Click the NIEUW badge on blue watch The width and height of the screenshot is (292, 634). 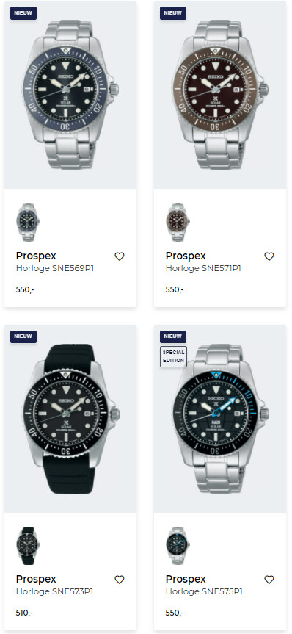[x=23, y=13]
